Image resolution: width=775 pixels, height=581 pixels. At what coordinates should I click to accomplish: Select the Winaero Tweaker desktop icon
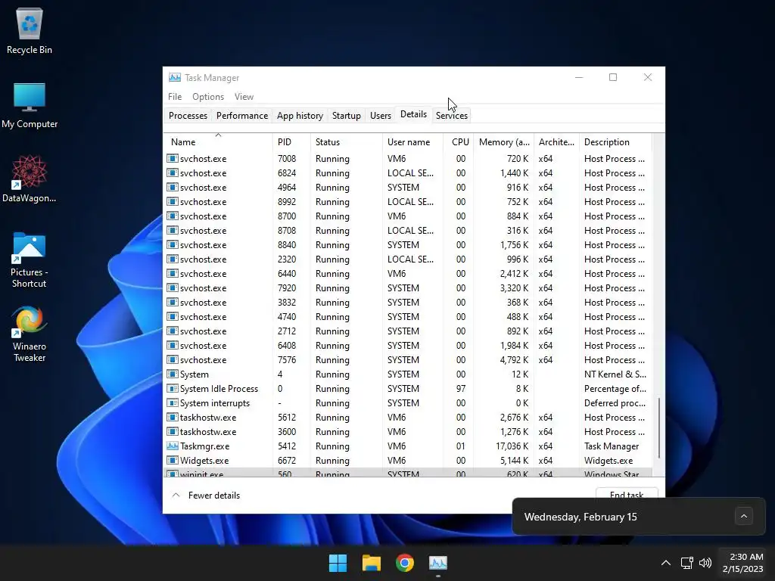pyautogui.click(x=30, y=334)
